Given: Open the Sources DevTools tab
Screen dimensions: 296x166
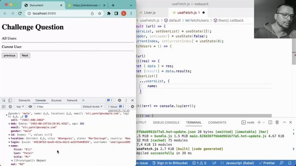Looking at the screenshot, I should click(56, 101).
